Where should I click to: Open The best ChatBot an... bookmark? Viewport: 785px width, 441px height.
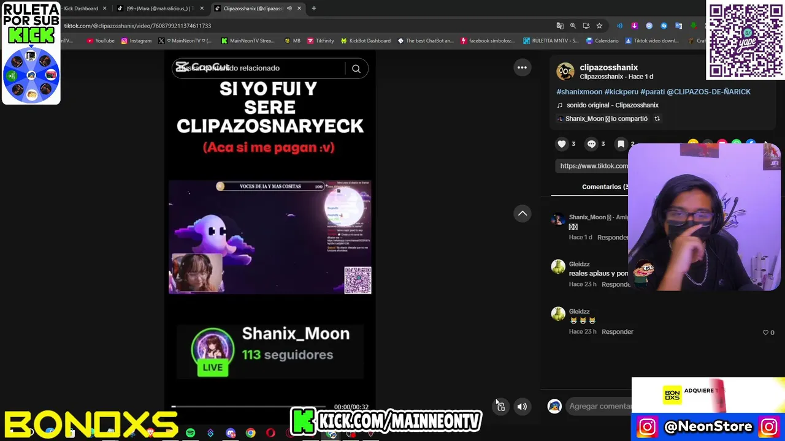point(426,41)
